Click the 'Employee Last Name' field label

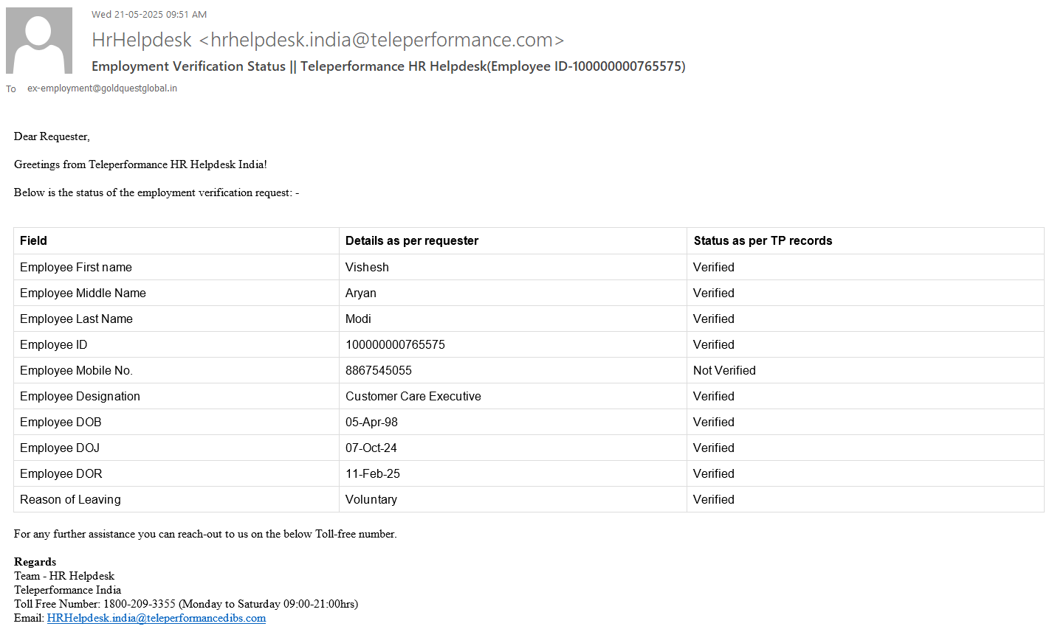[x=76, y=319]
